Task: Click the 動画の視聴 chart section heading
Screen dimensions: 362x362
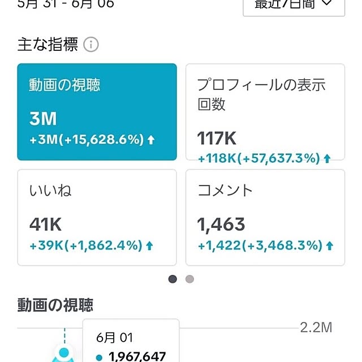Action: (x=55, y=305)
